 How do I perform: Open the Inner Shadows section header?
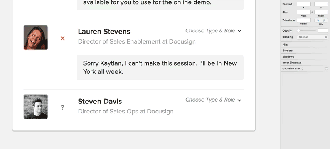coord(305,63)
